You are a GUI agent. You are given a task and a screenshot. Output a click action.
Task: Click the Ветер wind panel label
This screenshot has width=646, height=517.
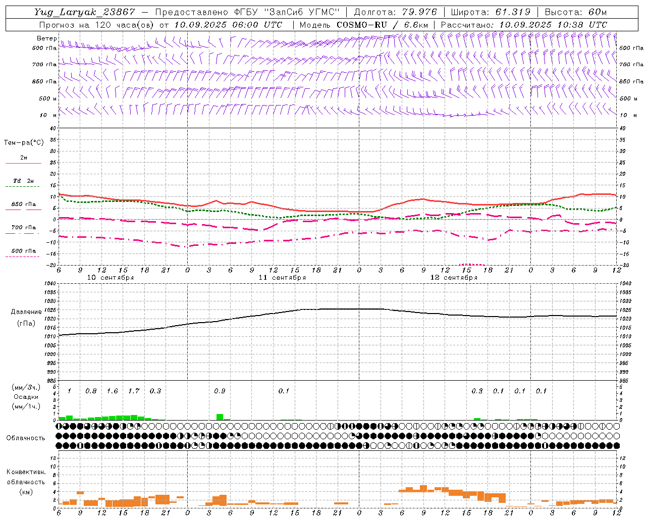tap(46, 38)
